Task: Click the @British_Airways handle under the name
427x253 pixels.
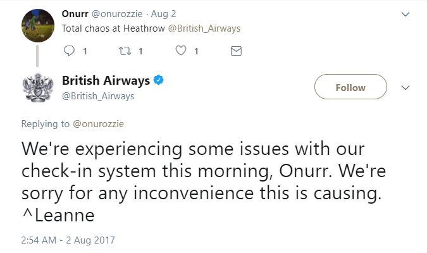Action: point(98,96)
